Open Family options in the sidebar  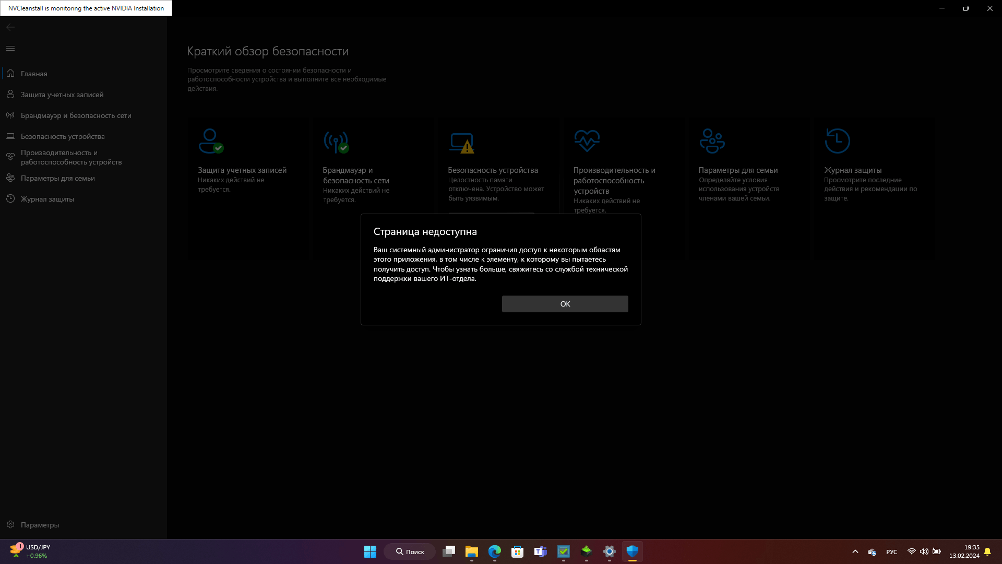[57, 178]
